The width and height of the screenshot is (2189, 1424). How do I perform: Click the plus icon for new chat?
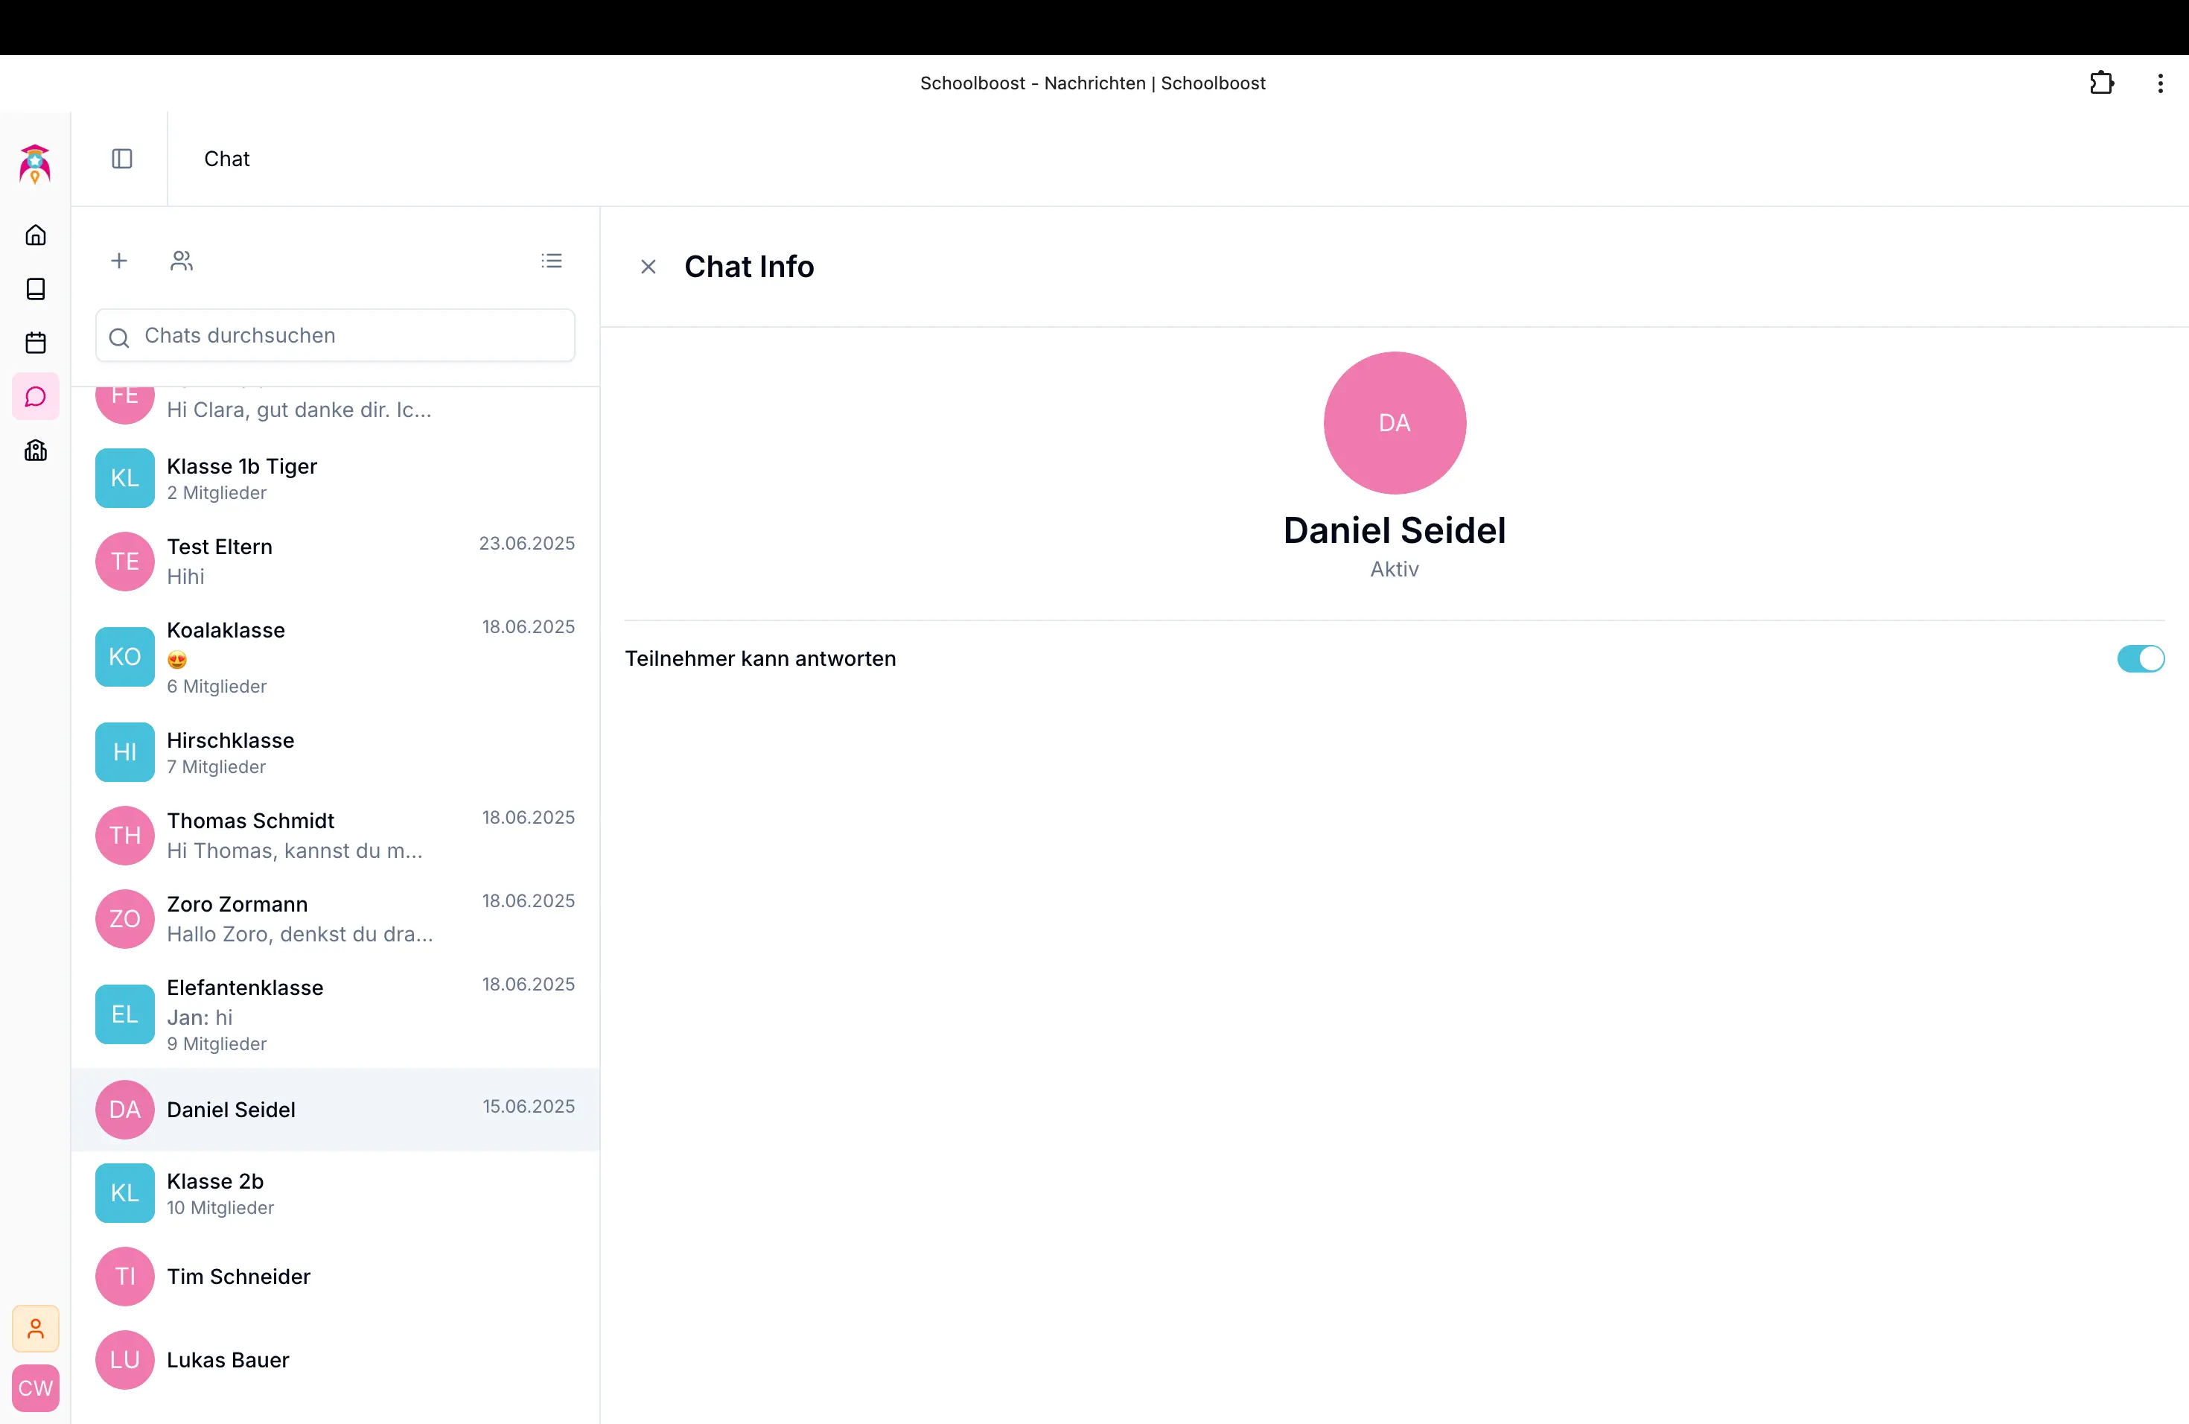pyautogui.click(x=118, y=261)
